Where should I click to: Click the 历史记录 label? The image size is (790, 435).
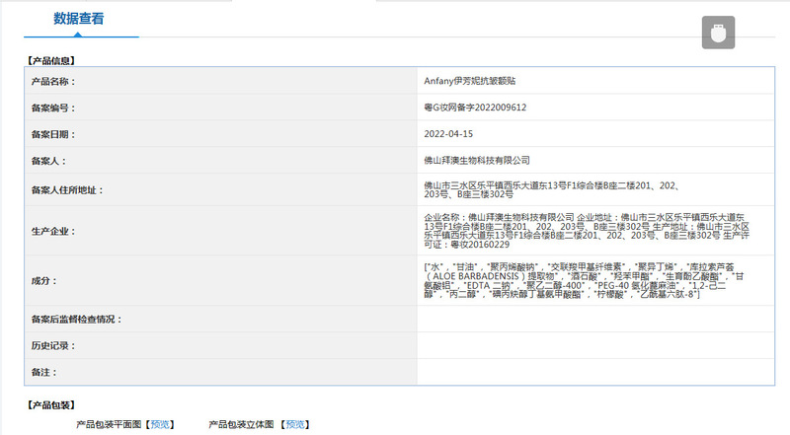[53, 346]
